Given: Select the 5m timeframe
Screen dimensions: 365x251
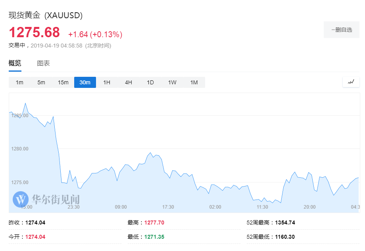Looking at the screenshot, I should coord(41,82).
